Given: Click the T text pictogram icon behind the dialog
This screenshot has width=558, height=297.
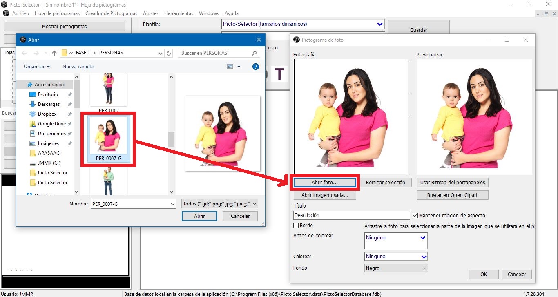Looking at the screenshot, I should (279, 74).
